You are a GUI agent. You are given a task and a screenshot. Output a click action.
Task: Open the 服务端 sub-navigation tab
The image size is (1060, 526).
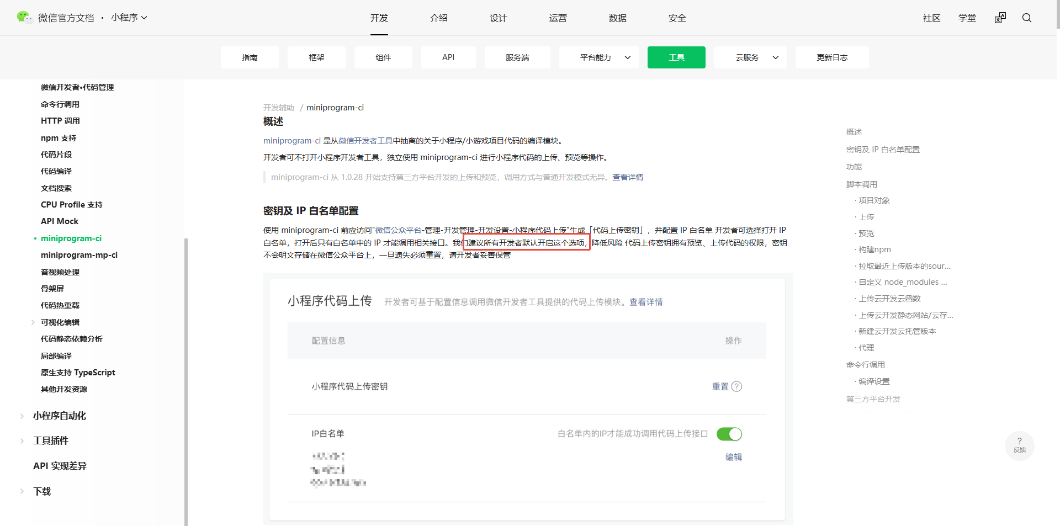pos(517,57)
